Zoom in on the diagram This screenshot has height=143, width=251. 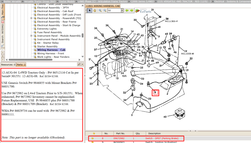100,10
